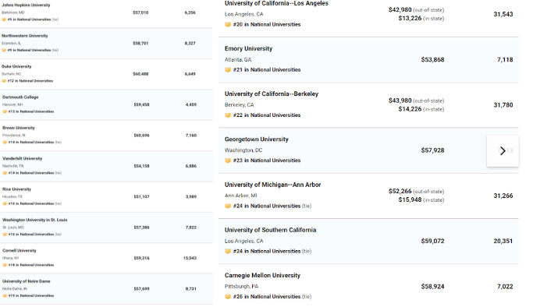Click the #22 badge icon under UC Berkeley
This screenshot has width=533, height=307.
click(x=228, y=115)
